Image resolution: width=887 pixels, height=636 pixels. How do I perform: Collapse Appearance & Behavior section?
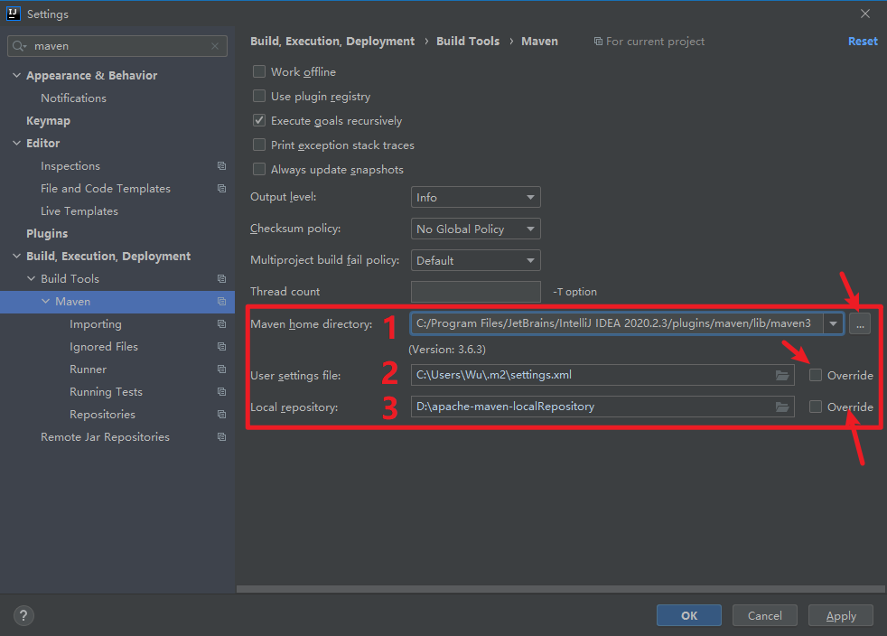point(17,75)
